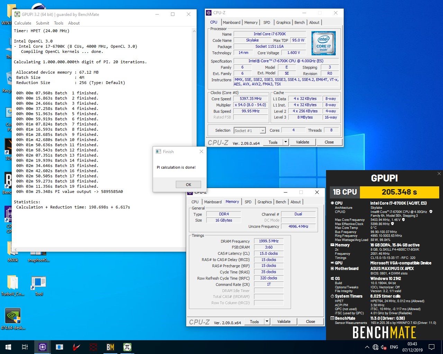The height and width of the screenshot is (354, 443).
Task: Click the ENG language indicator
Action: pos(394,347)
